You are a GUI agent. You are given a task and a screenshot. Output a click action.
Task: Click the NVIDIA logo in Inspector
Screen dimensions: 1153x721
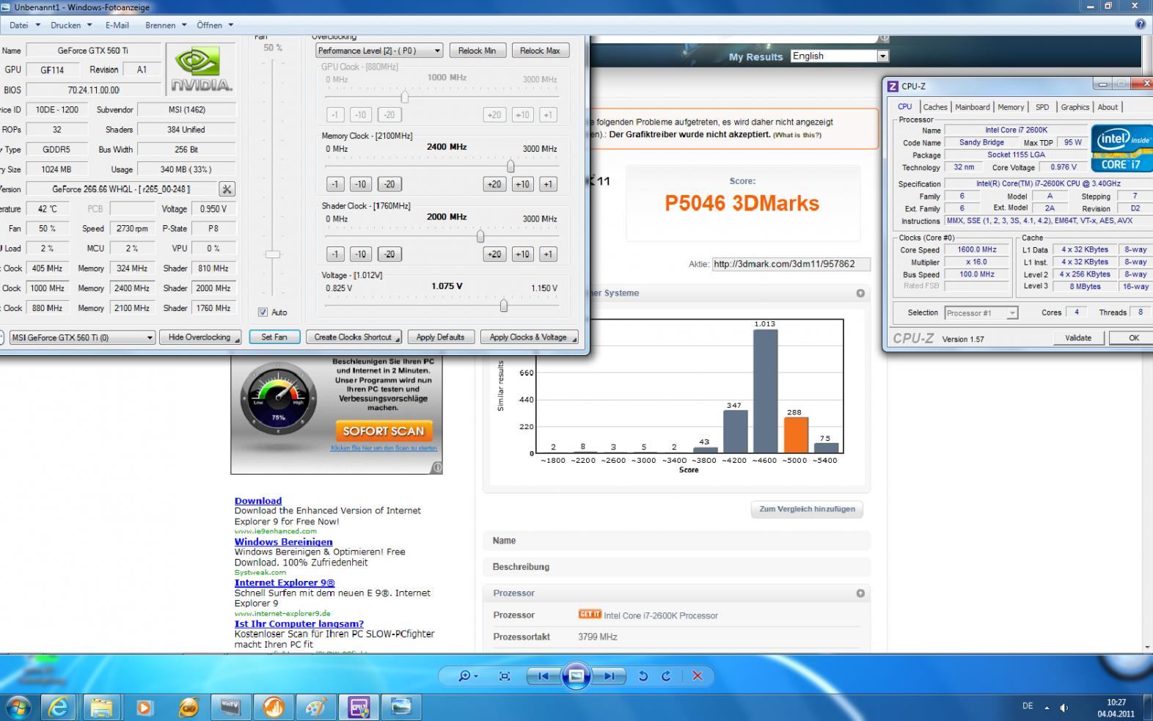tap(201, 70)
